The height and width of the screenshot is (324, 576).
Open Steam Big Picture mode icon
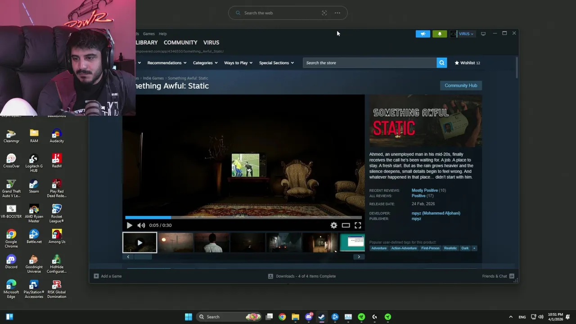483,34
